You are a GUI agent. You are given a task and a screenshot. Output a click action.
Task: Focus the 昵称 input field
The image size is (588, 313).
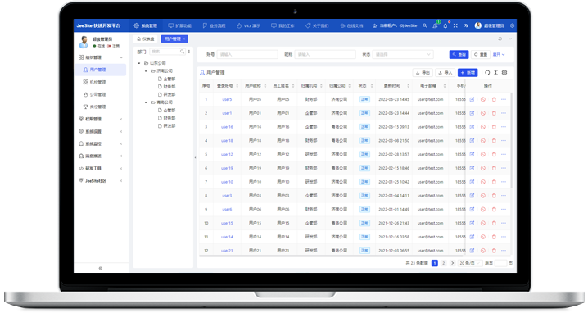pyautogui.click(x=325, y=54)
